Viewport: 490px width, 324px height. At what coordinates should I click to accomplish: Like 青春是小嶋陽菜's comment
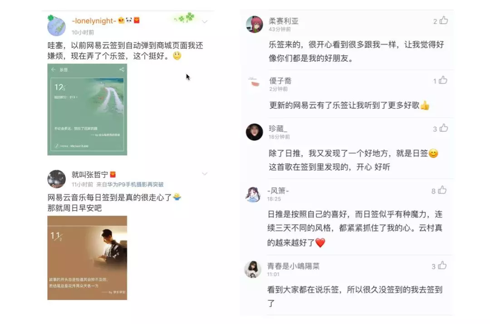(x=442, y=265)
